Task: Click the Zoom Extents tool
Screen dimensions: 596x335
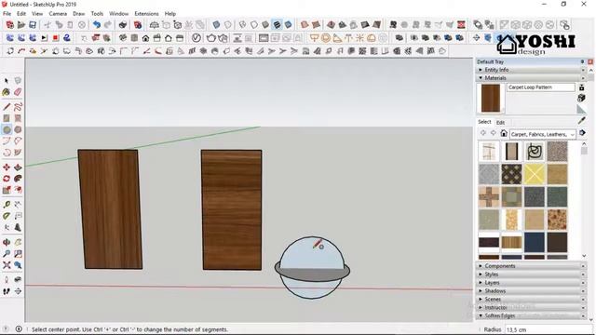Action: (7, 265)
